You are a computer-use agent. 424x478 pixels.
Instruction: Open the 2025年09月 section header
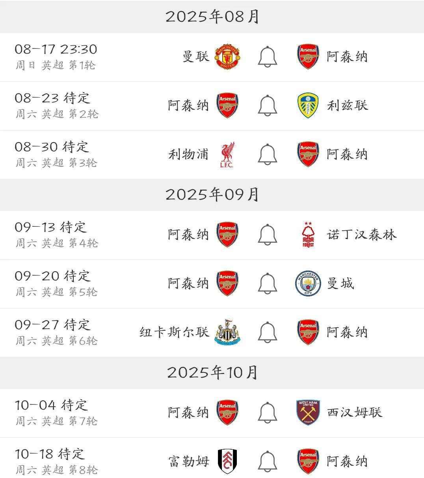click(x=212, y=195)
